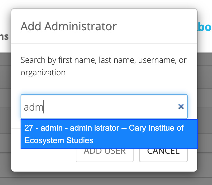Click the "Add Administrator" dialog title
The width and height of the screenshot is (212, 185).
point(69,26)
